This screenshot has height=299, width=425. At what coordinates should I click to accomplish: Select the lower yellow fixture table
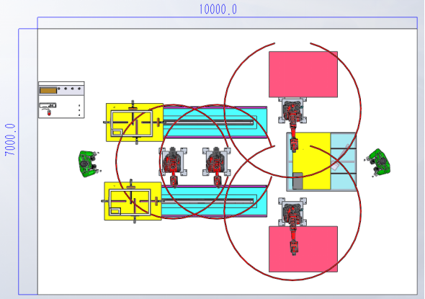pyautogui.click(x=133, y=201)
